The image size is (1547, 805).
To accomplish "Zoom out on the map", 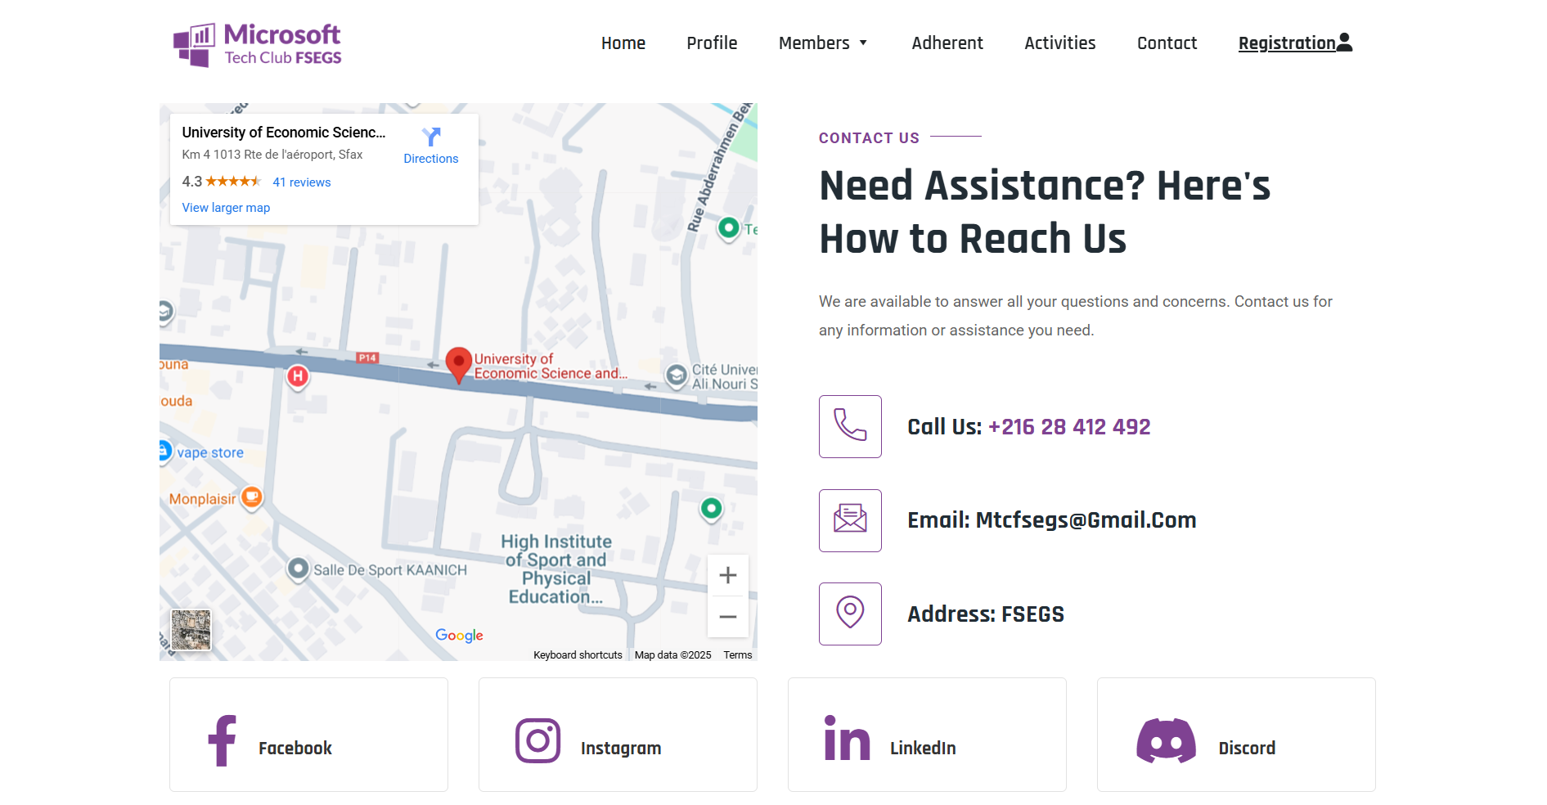I will point(728,617).
